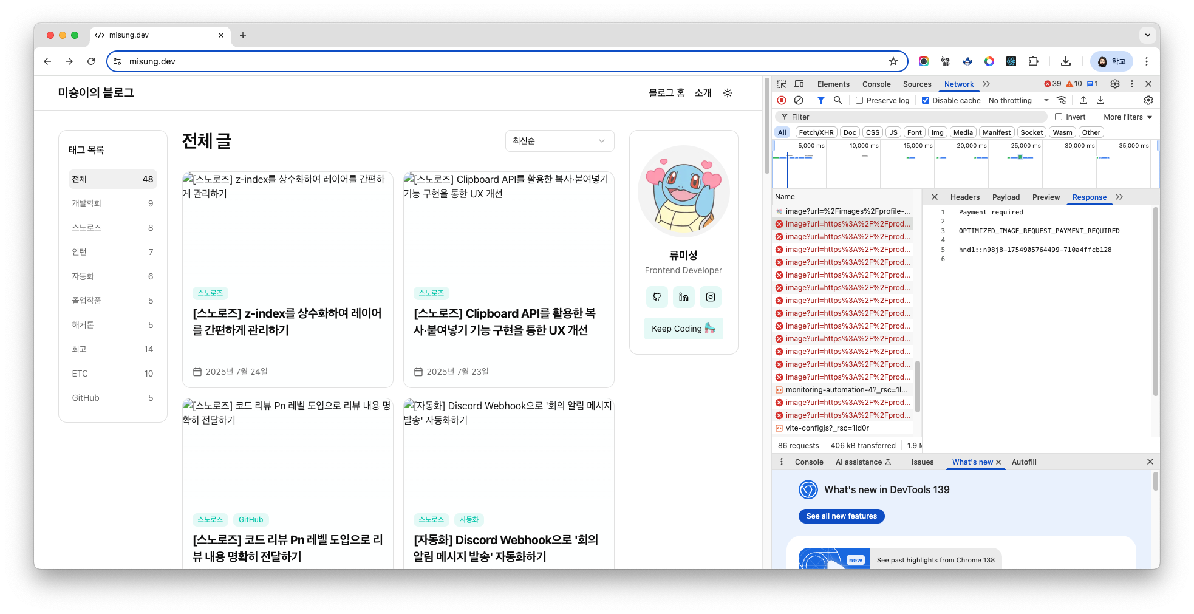
Task: Open the Headers tab for the request
Action: 964,197
